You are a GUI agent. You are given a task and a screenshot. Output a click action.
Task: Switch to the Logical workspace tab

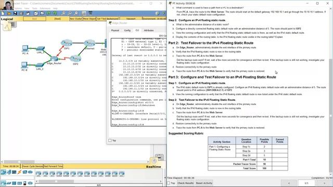pyautogui.click(x=7, y=19)
